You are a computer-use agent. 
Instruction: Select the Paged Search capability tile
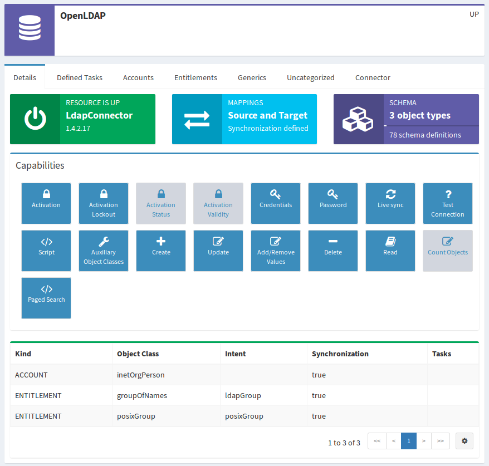tap(46, 298)
